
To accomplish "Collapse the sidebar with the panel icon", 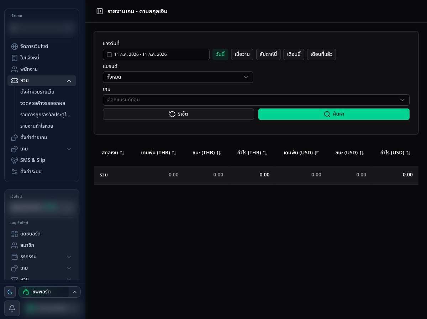I will [x=100, y=11].
